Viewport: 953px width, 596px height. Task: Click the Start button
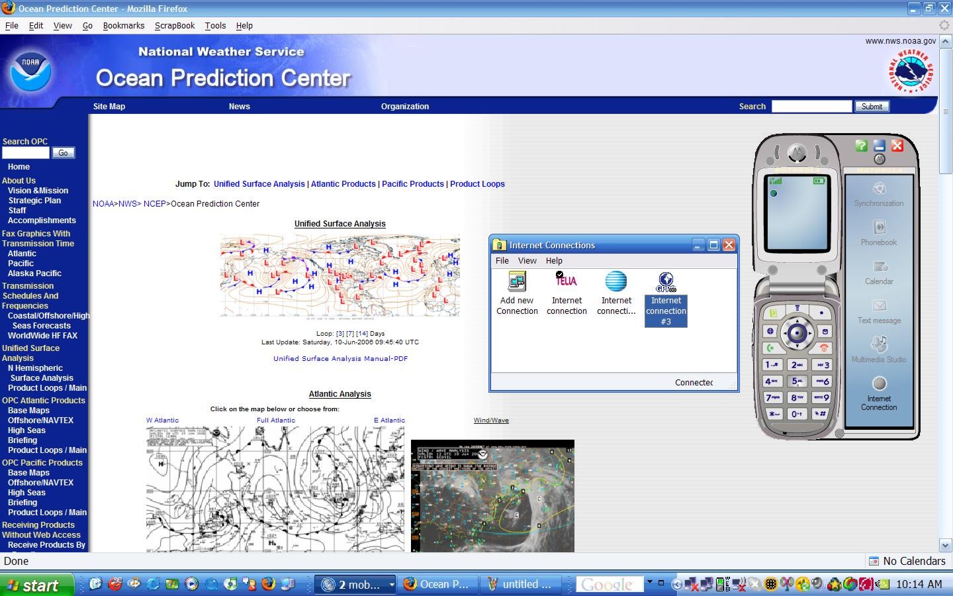(36, 585)
